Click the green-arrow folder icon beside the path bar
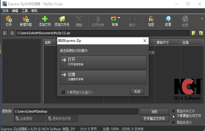 pyautogui.click(x=194, y=33)
